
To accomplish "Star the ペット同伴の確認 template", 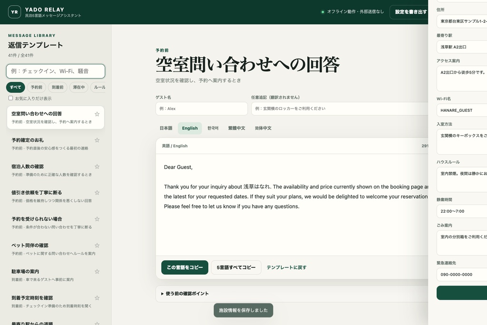I will coord(97,246).
